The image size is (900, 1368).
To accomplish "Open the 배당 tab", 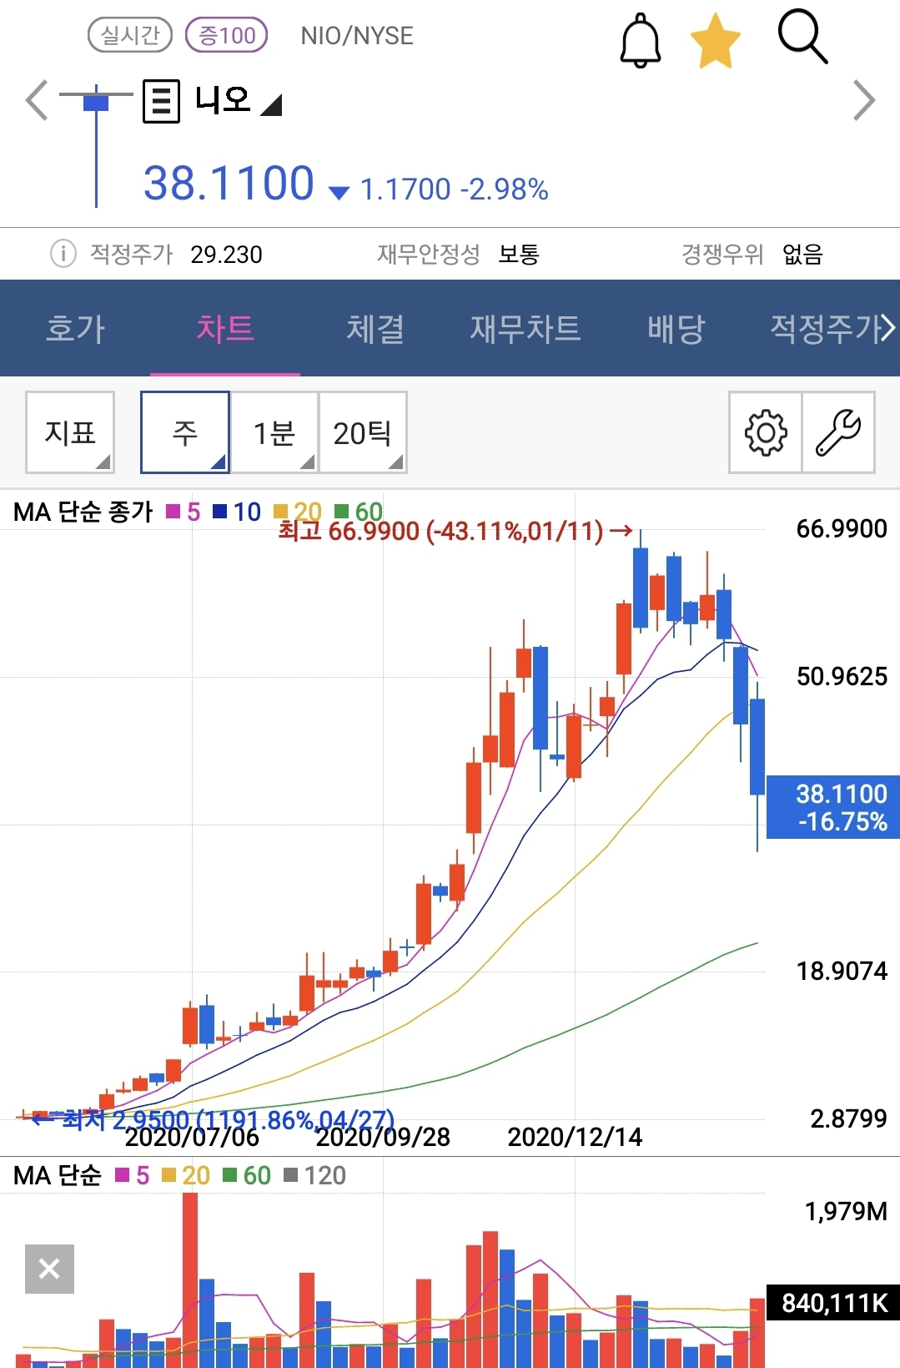I will point(676,328).
